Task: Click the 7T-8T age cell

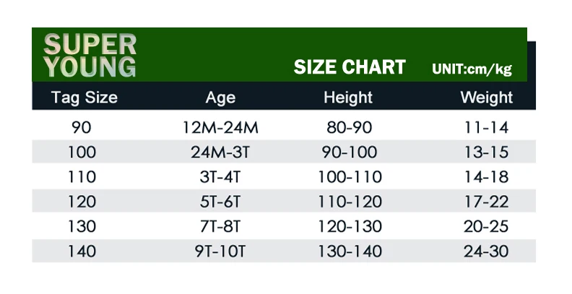Action: coord(220,227)
